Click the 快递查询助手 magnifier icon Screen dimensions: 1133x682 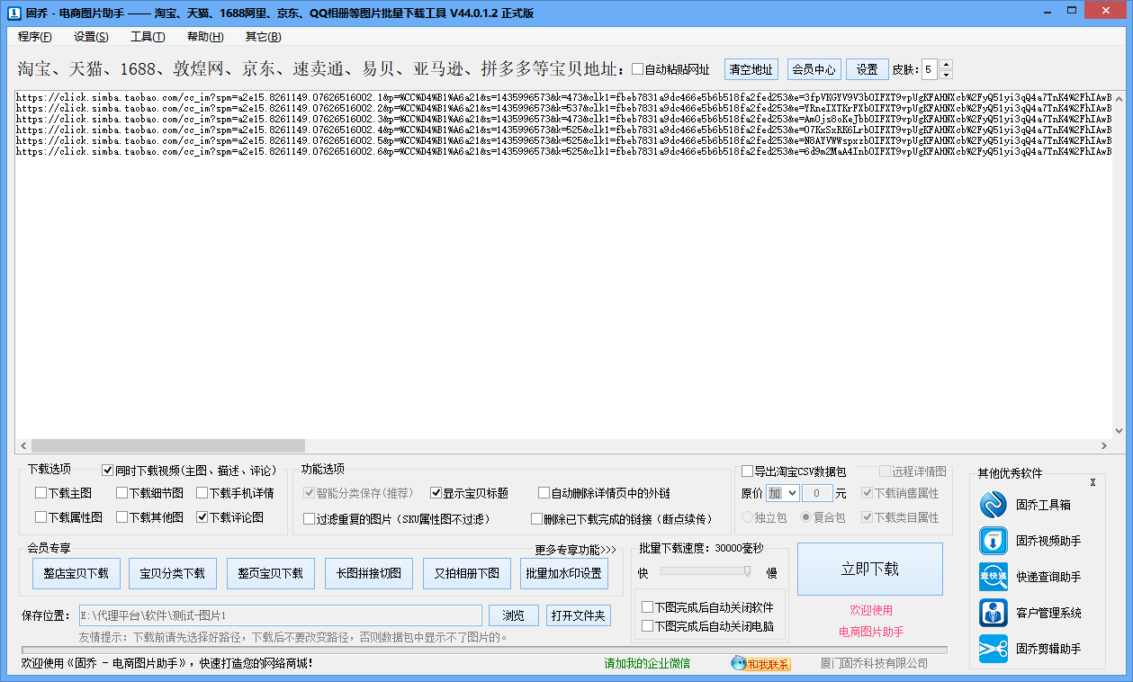993,577
